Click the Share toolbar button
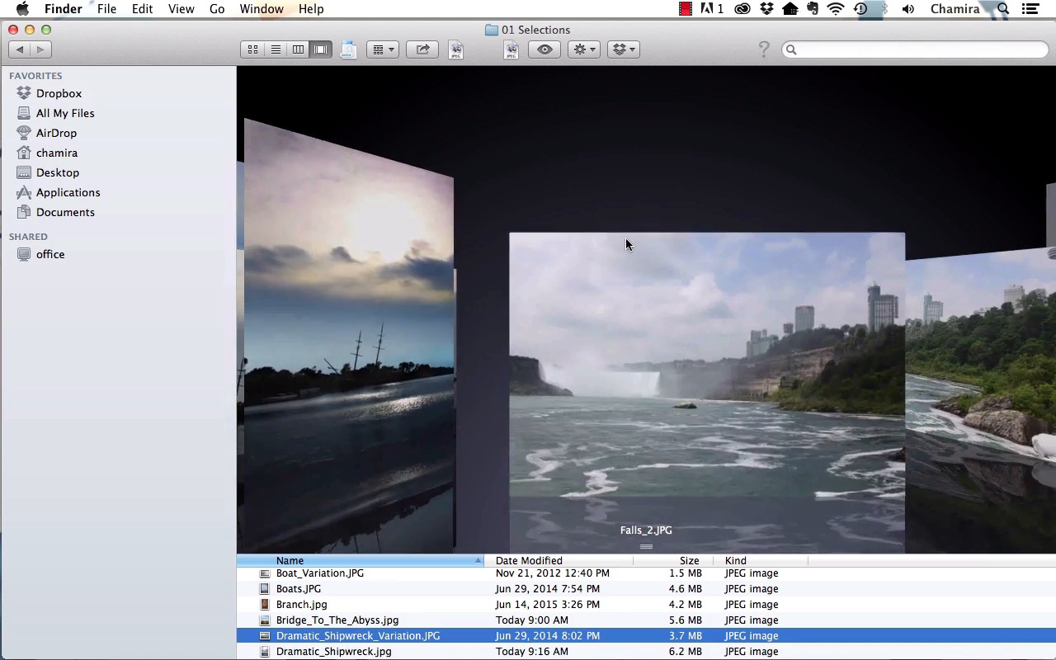Viewport: 1056px width, 660px height. tap(422, 49)
